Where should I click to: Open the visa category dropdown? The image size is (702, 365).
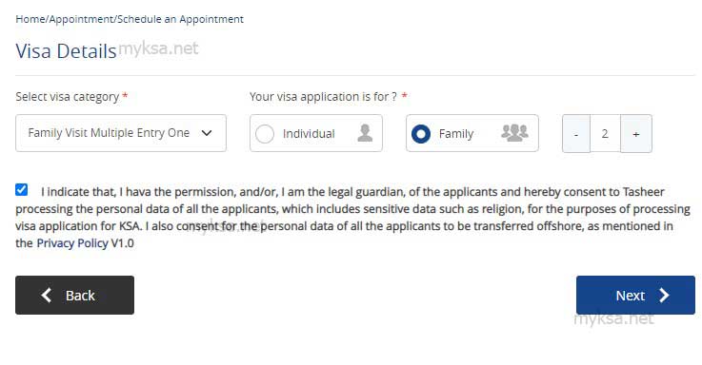(121, 133)
